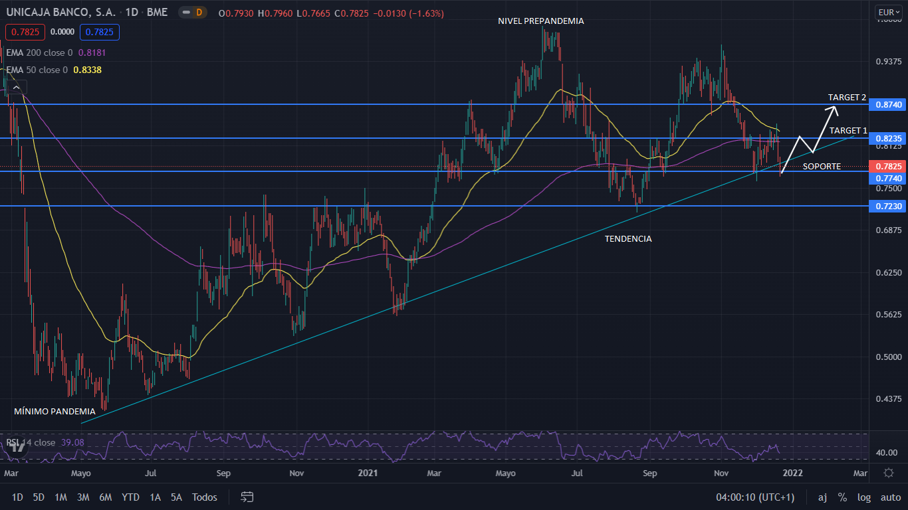
Task: Select the YTD time range
Action: pos(130,497)
